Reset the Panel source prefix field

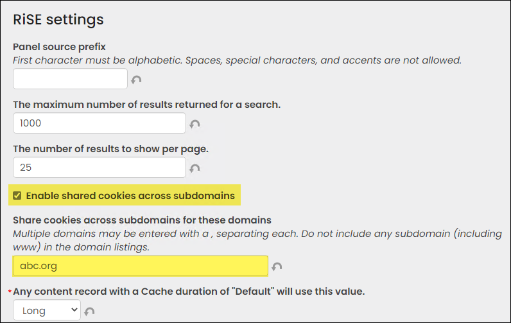136,80
